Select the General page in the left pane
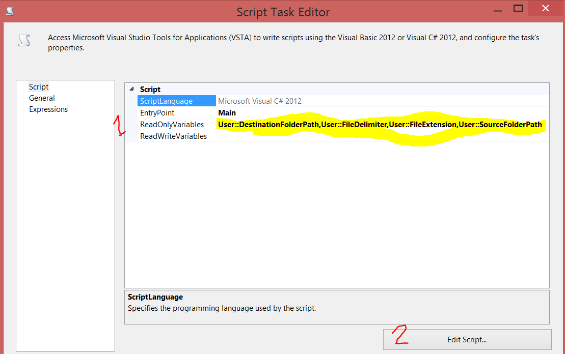The height and width of the screenshot is (354, 565). (42, 98)
